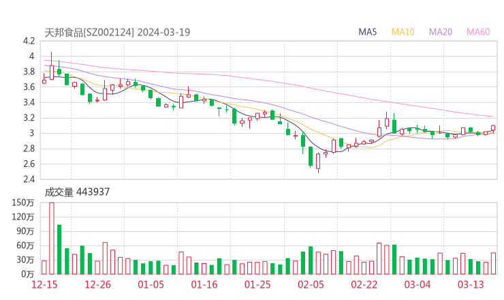Click the 03-04 date label

pyautogui.click(x=418, y=284)
